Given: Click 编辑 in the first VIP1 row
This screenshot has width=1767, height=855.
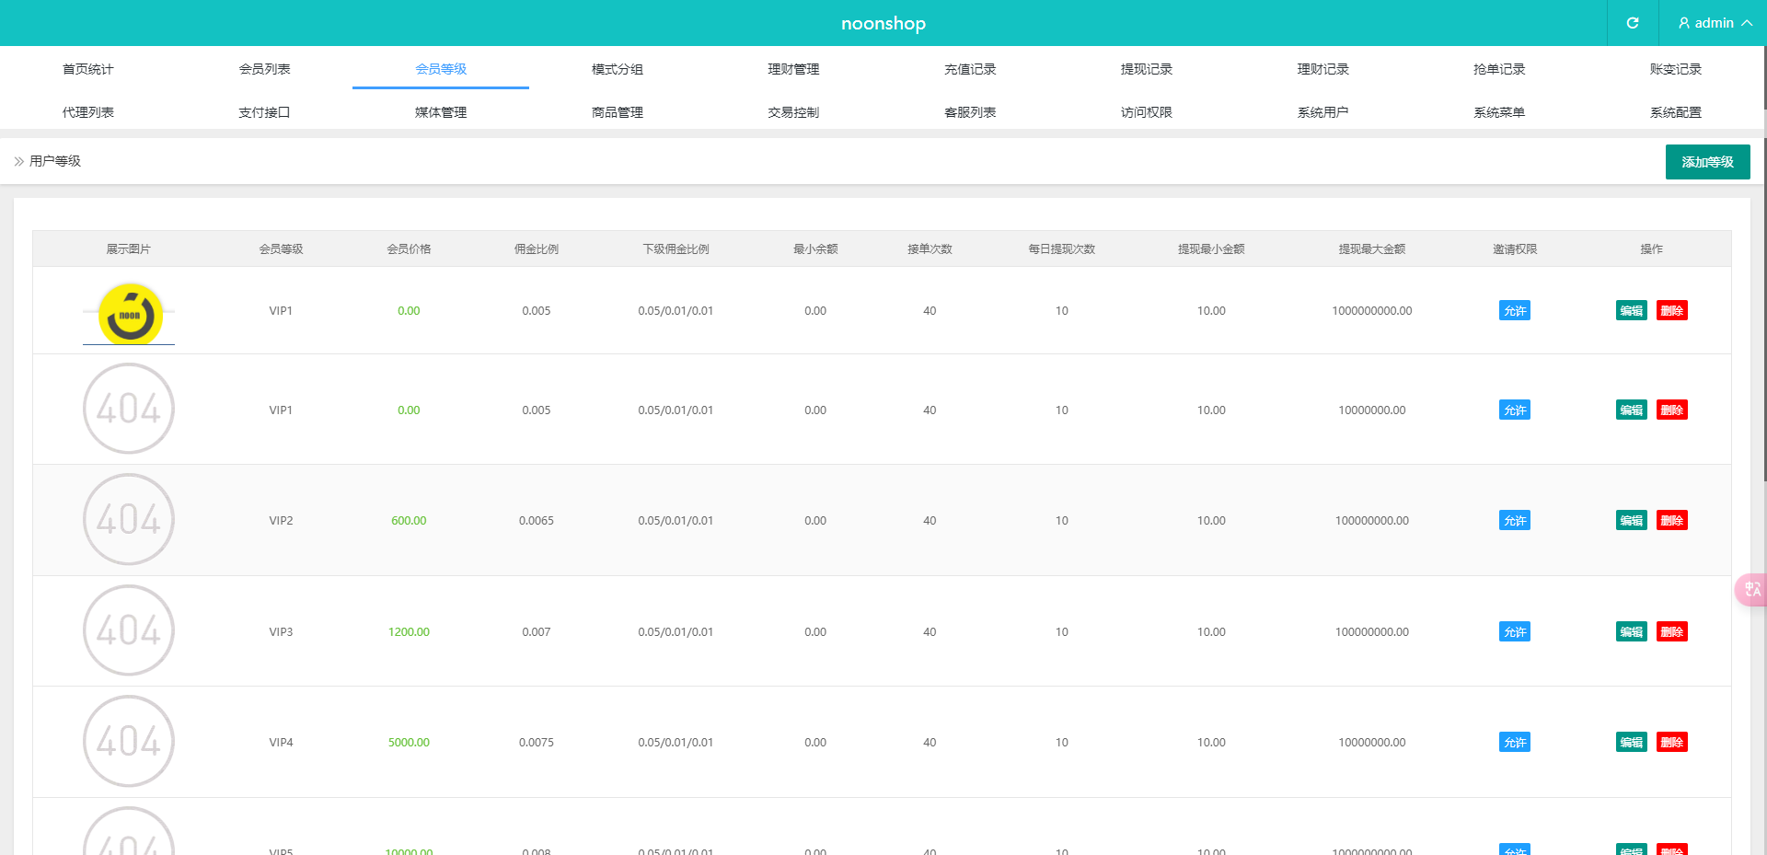Looking at the screenshot, I should (1632, 310).
